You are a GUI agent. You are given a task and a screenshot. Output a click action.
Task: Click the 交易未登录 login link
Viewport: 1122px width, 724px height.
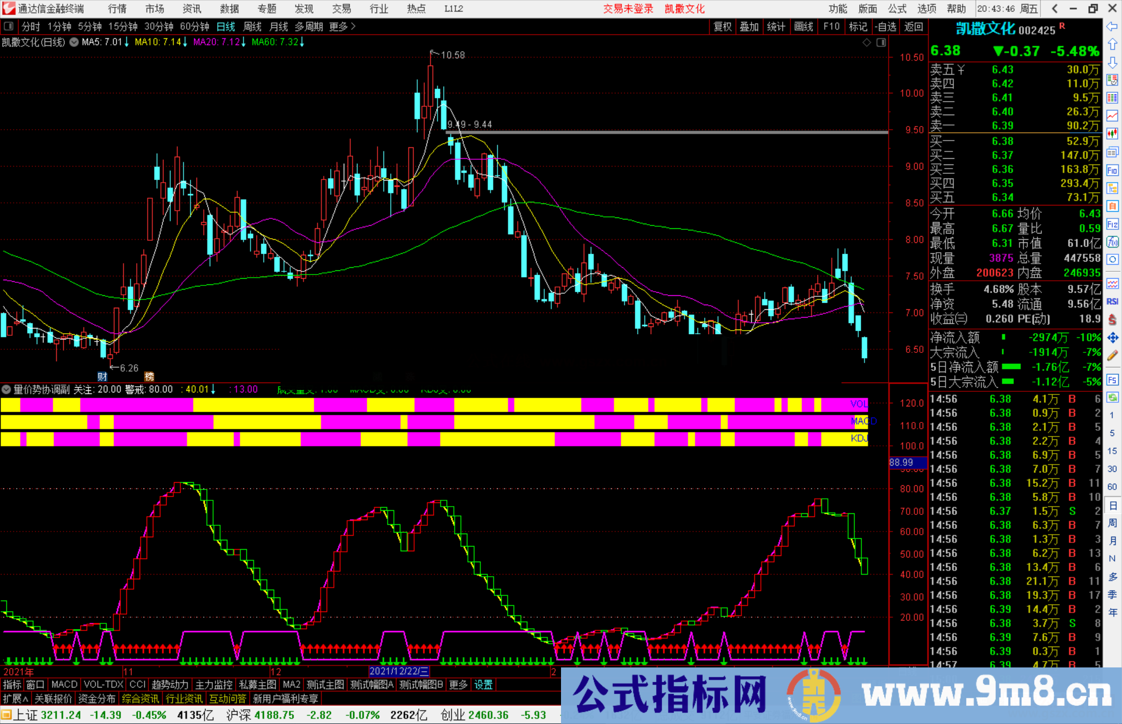(629, 9)
